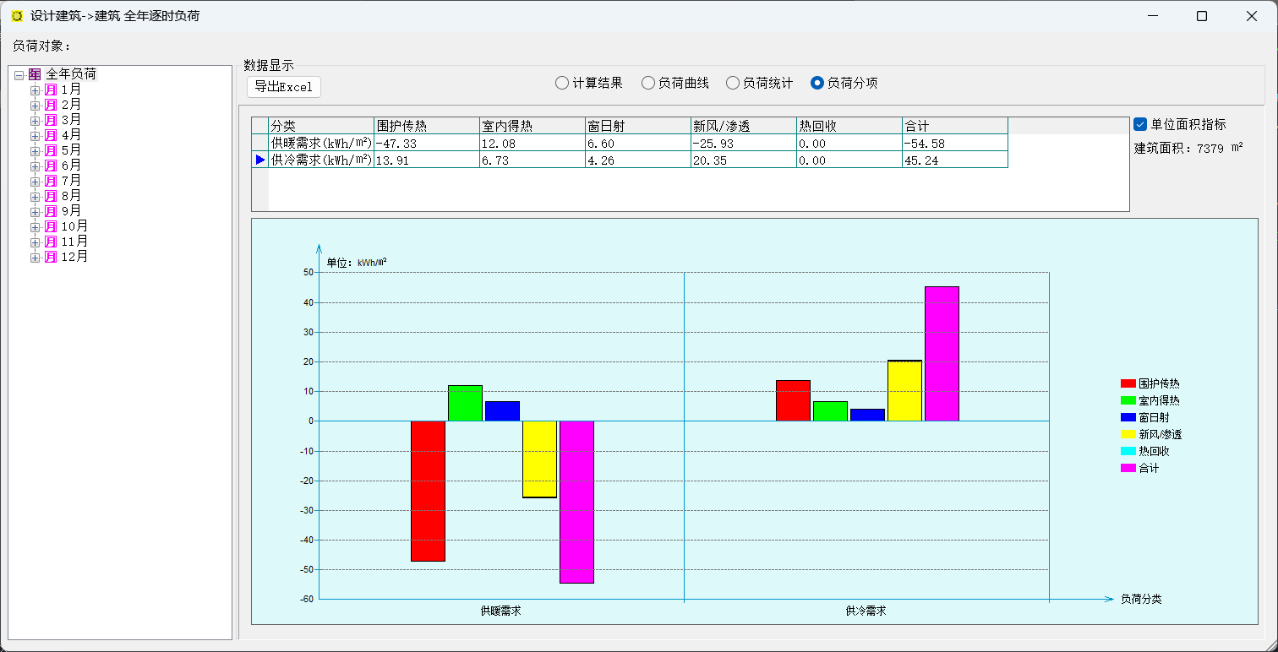Select the 计算结果 radio button
Viewport: 1278px width, 652px height.
coord(562,83)
